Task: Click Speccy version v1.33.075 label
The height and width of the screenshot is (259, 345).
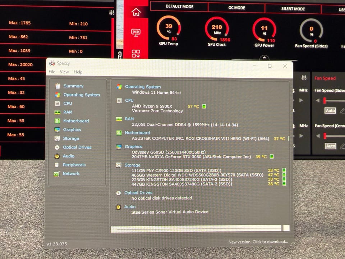Action: [56, 244]
